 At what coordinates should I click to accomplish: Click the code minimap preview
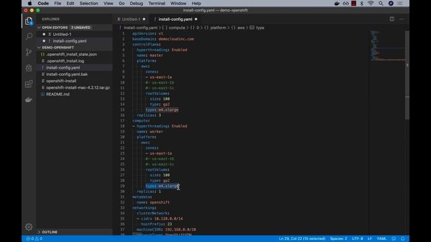click(387, 46)
